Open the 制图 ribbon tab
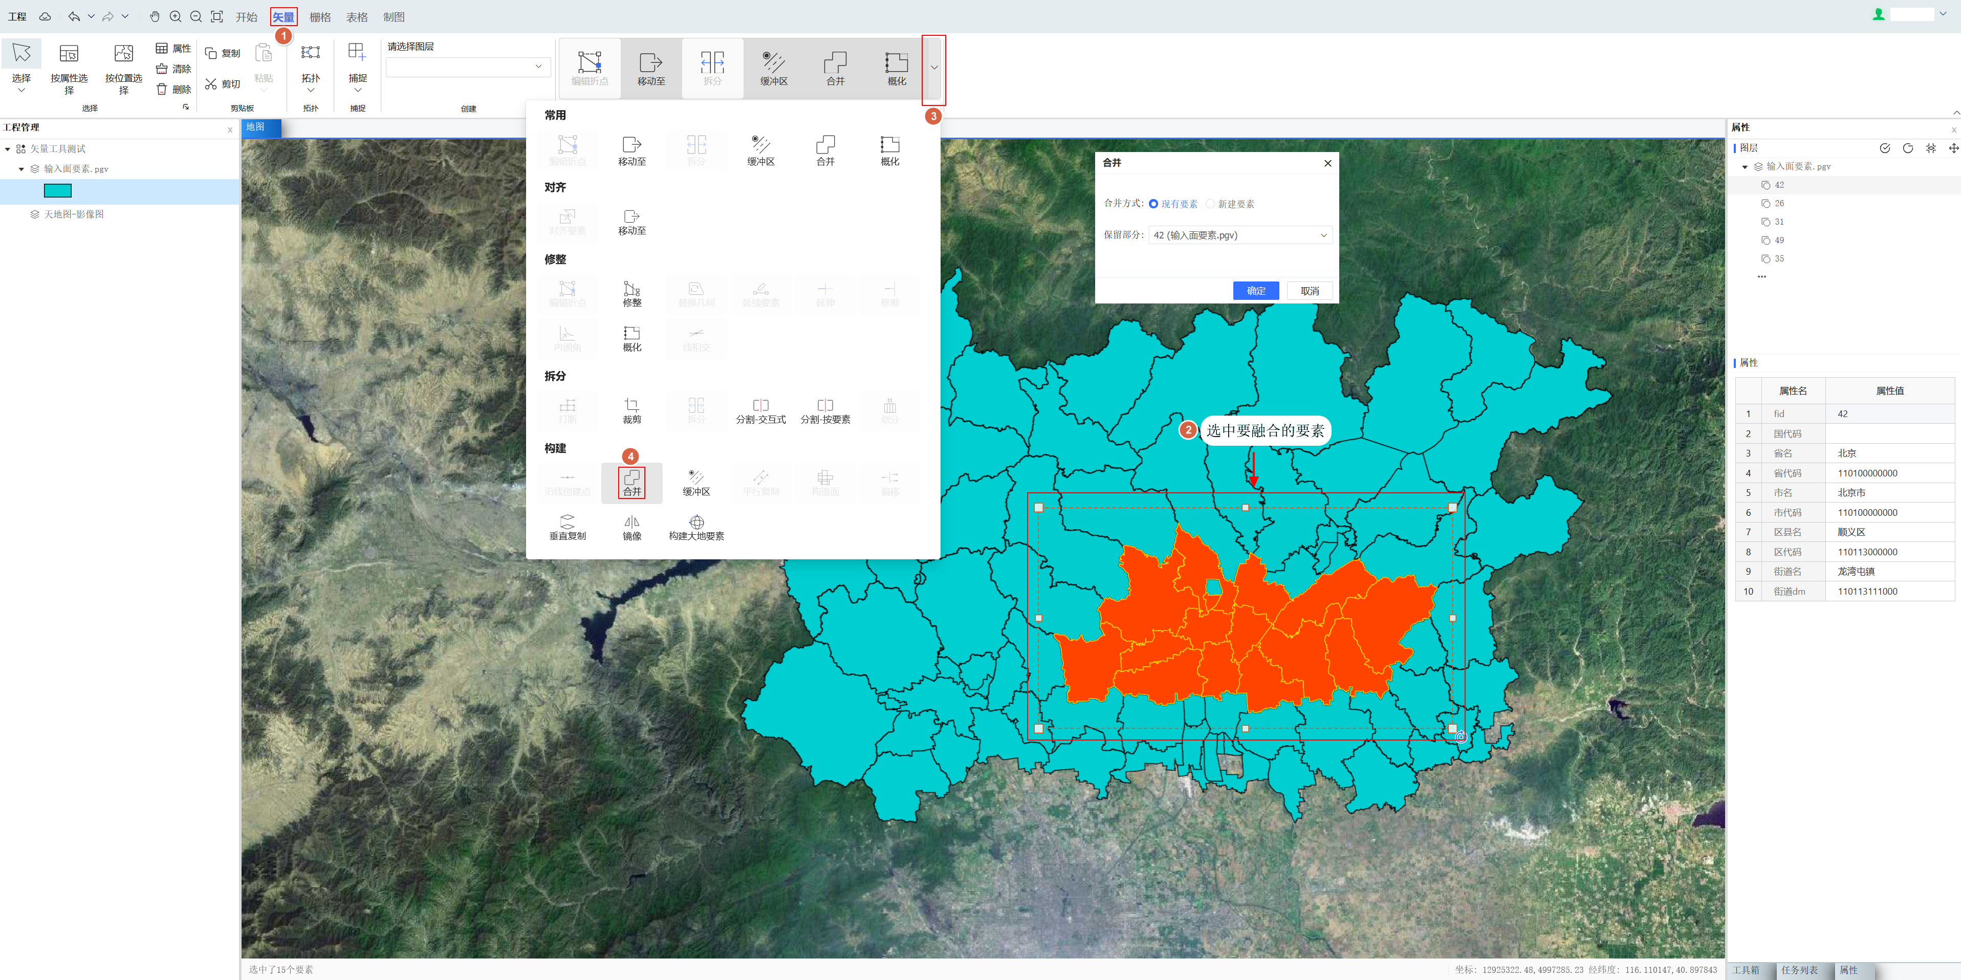Viewport: 1961px width, 980px height. click(x=394, y=17)
